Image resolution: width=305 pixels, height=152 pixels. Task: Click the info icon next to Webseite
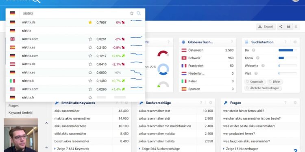[263, 66]
